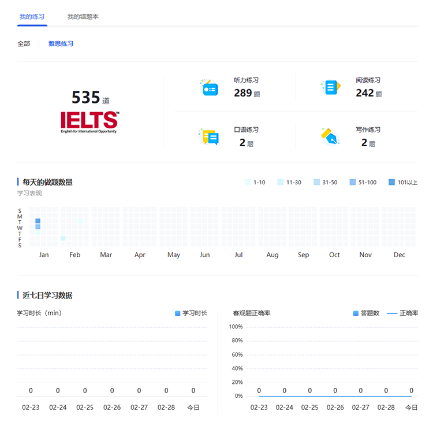The image size is (433, 422).
Task: Click 今日 on the accuracy chart
Action: coord(411,408)
